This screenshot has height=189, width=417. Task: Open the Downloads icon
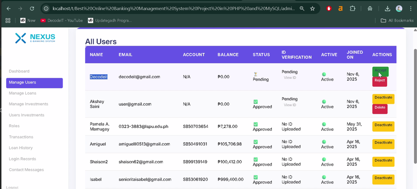tap(388, 9)
